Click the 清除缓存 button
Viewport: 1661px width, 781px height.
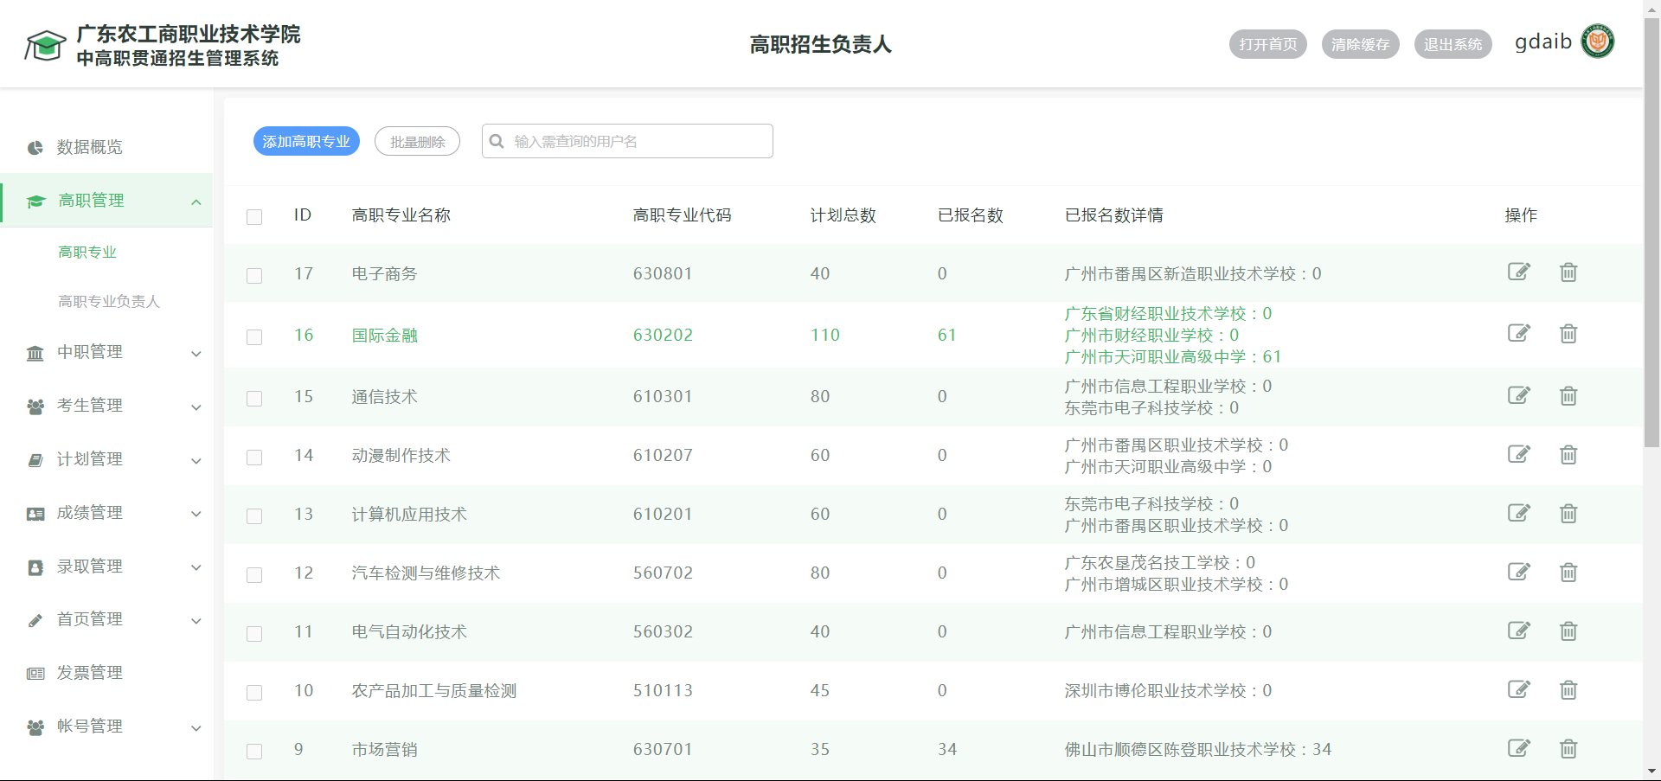tap(1361, 44)
